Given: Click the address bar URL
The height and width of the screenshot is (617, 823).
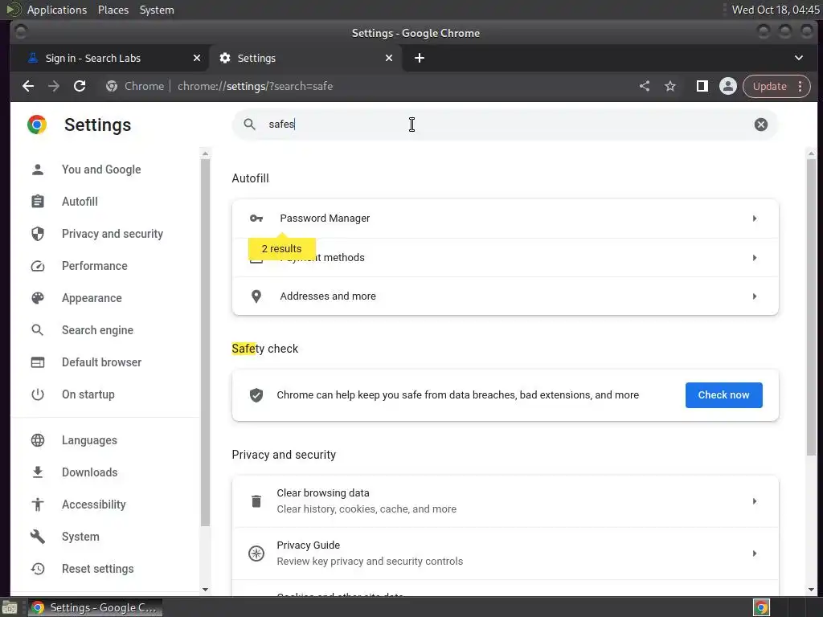Looking at the screenshot, I should (255, 86).
